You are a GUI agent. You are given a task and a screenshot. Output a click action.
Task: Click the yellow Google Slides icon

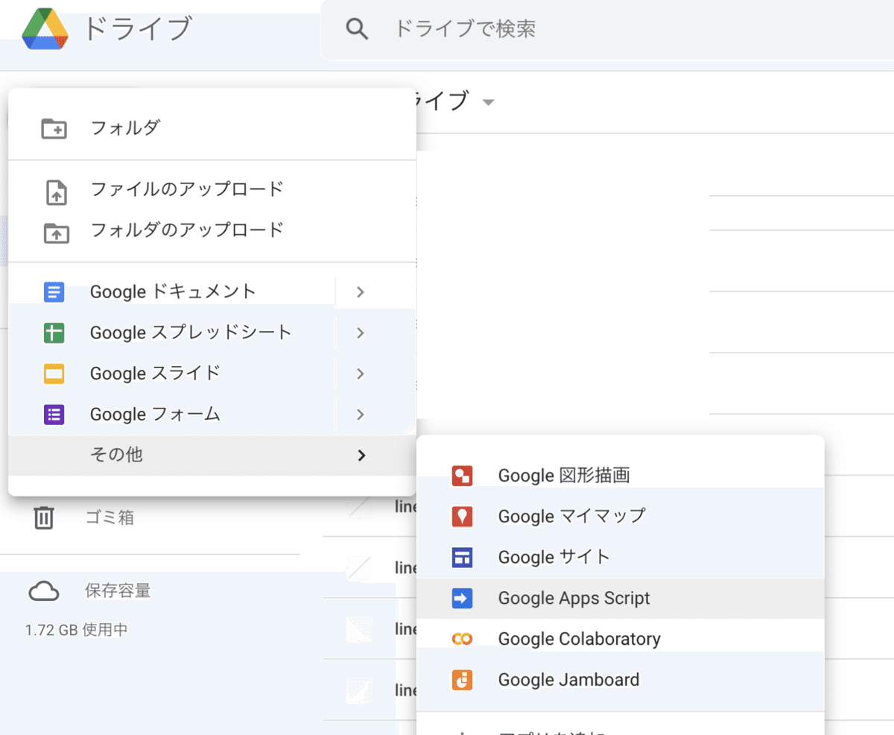pyautogui.click(x=54, y=373)
